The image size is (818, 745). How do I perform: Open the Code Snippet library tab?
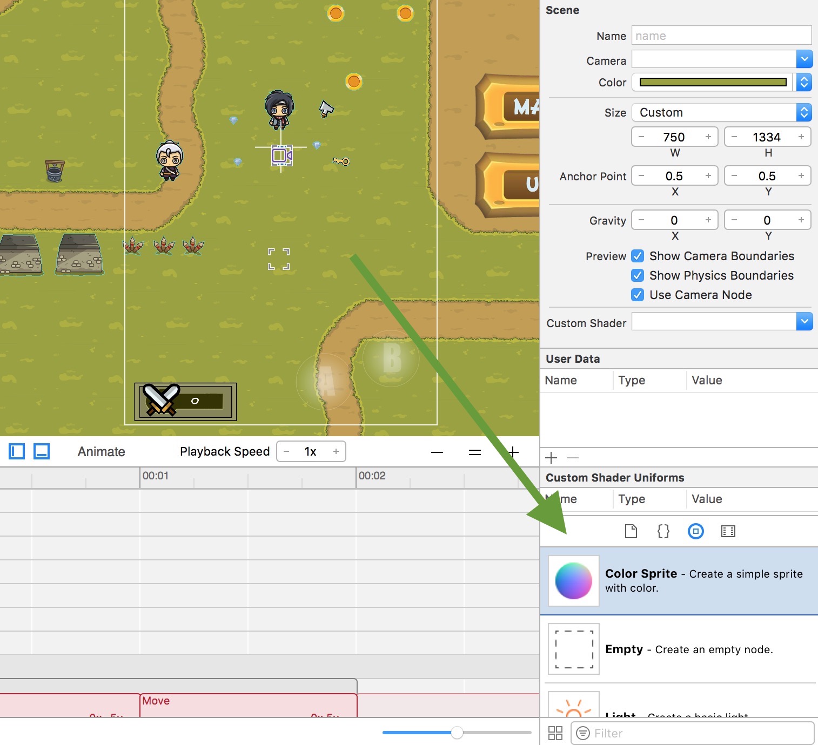pyautogui.click(x=663, y=531)
